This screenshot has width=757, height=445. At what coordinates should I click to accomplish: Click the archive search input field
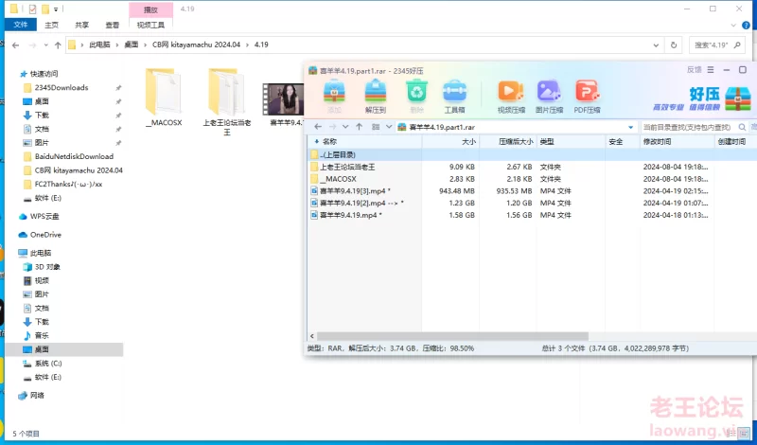[689, 127]
